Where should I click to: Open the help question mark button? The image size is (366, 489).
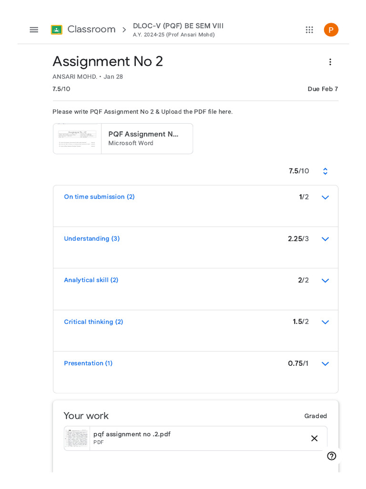[332, 456]
